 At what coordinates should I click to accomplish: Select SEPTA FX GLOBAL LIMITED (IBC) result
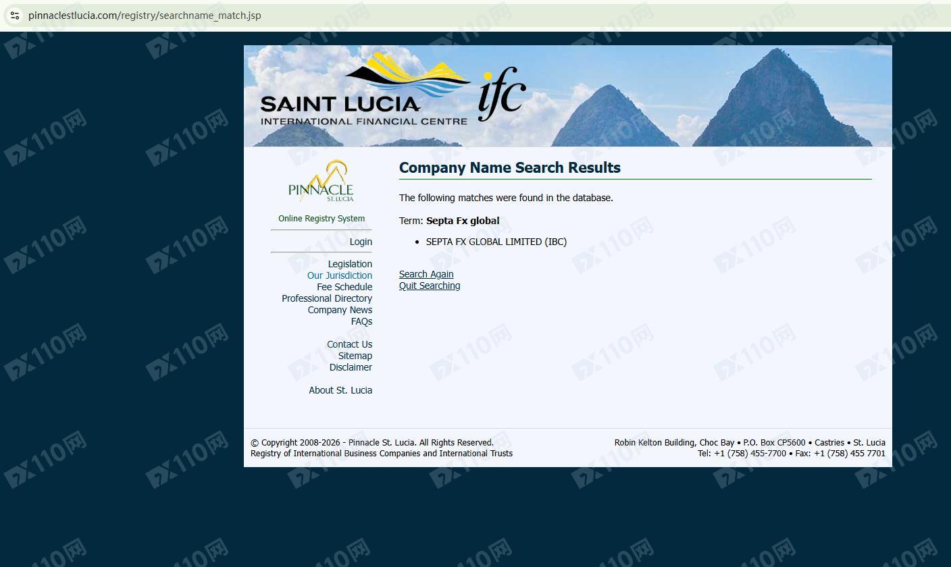496,242
